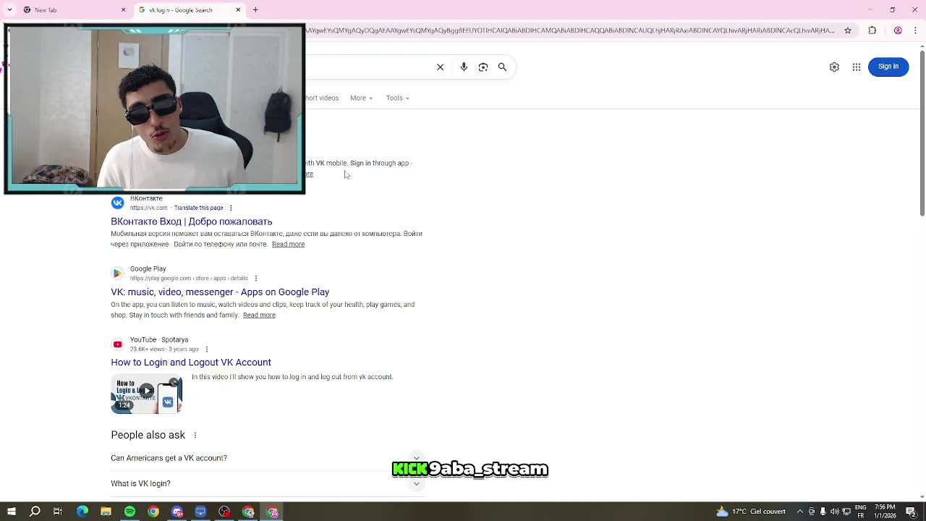The height and width of the screenshot is (521, 926).
Task: Close the 'New Tab' tab
Action: pyautogui.click(x=123, y=10)
